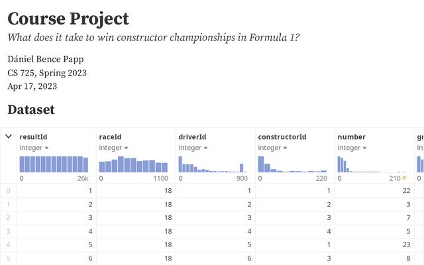Click the constructorId column header
Viewport: 424px width, 265px height.
(282, 137)
